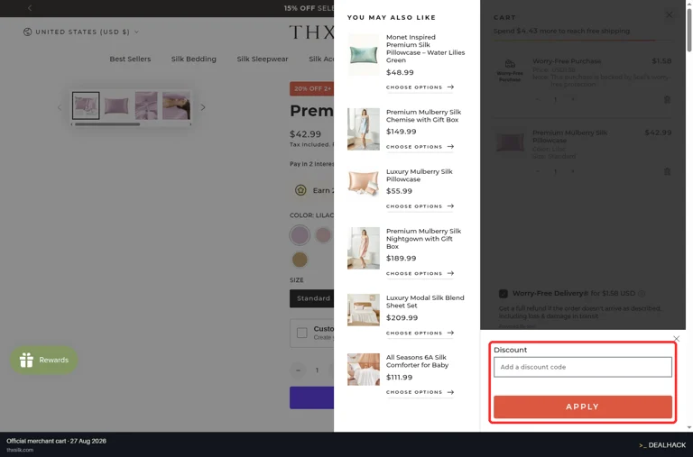Image resolution: width=693 pixels, height=457 pixels.
Task: Select the fourth gallery thumbnail with model
Action: [176, 105]
